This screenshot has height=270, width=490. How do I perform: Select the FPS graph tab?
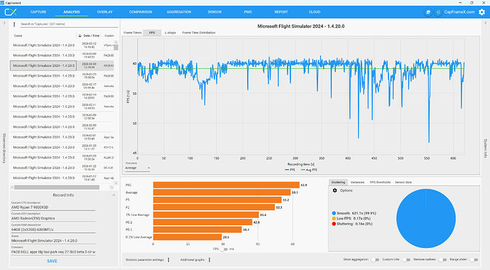pos(152,33)
